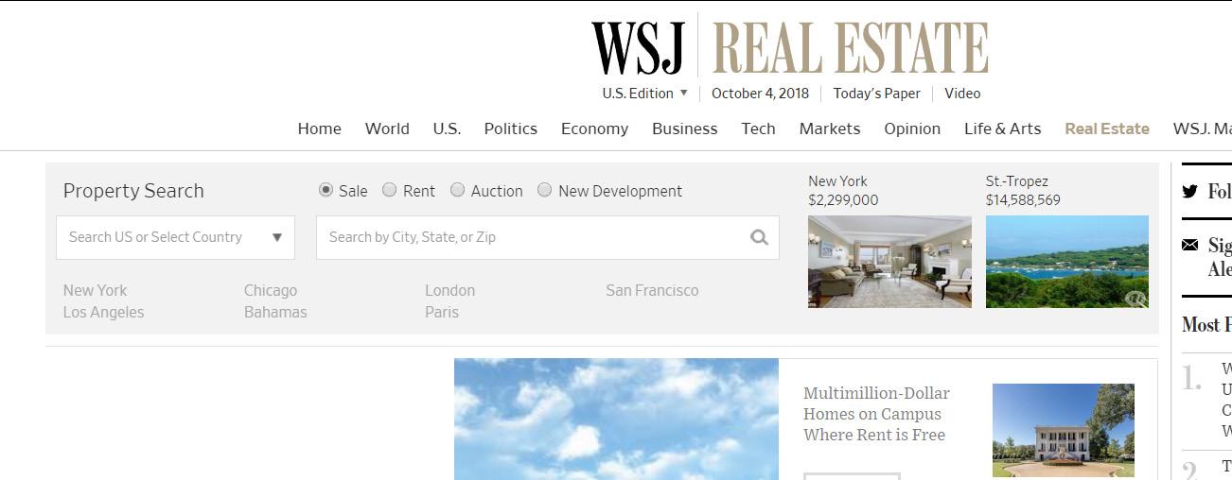Click the St.-Tropez listing title text
The height and width of the screenshot is (480, 1232).
point(1017,181)
